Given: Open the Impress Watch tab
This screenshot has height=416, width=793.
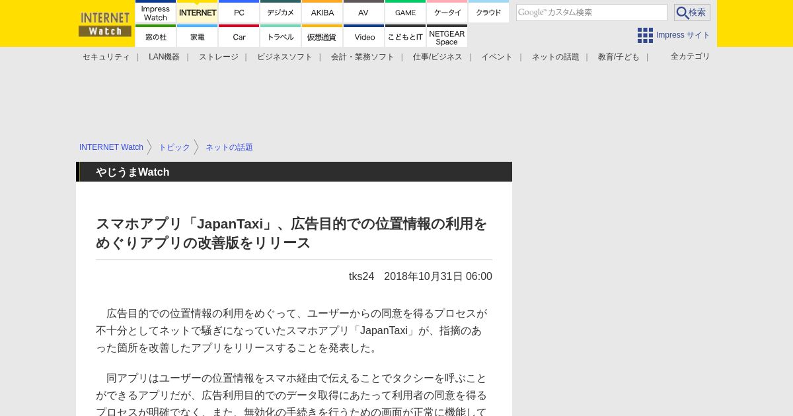Looking at the screenshot, I should point(156,11).
